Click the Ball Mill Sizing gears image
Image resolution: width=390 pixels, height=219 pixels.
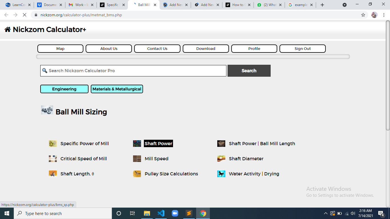pyautogui.click(x=47, y=110)
